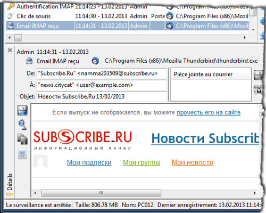Click the key icon beside Authentification IMAP
266x213 pixels.
11,6
